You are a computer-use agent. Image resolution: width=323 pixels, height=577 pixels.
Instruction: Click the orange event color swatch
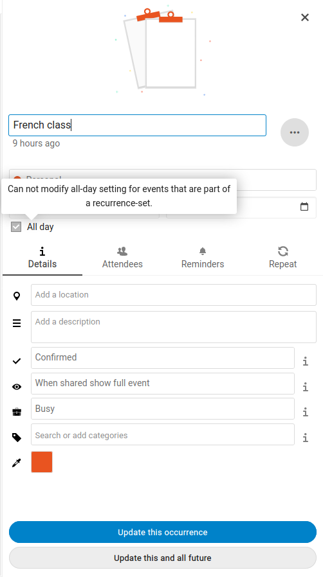pyautogui.click(x=42, y=462)
